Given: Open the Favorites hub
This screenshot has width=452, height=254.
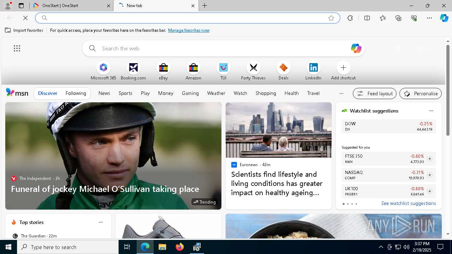Looking at the screenshot, I should point(383,18).
